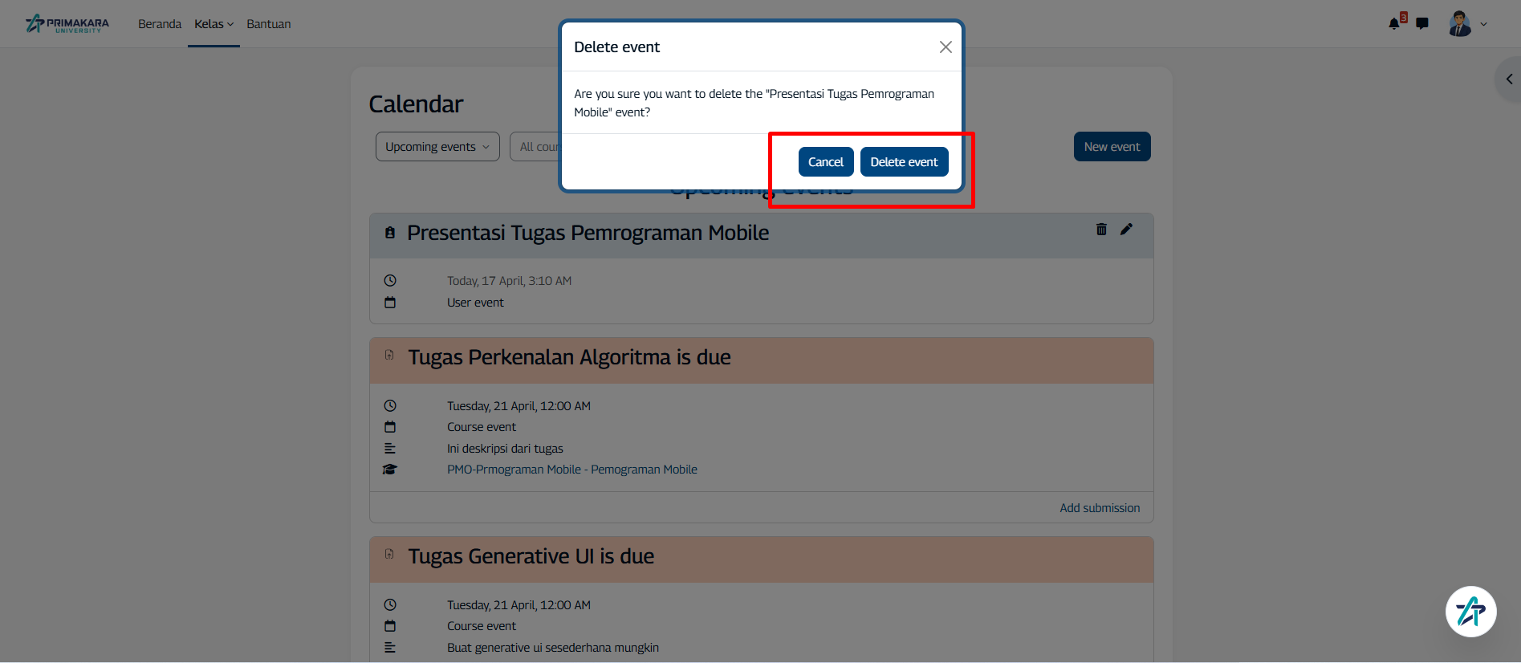Open the notifications bell icon
Screen dimensions: 1521x663
[1394, 24]
